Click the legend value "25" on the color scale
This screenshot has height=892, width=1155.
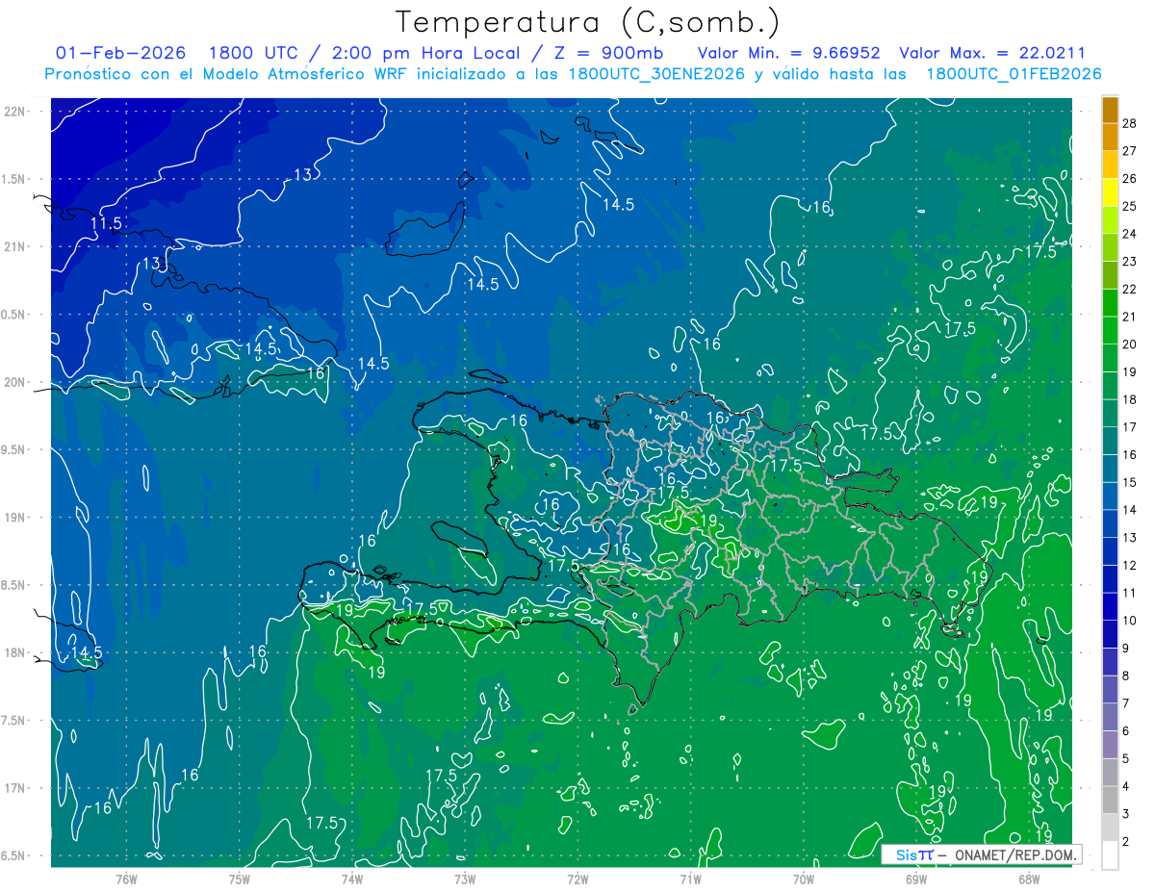coord(1130,206)
